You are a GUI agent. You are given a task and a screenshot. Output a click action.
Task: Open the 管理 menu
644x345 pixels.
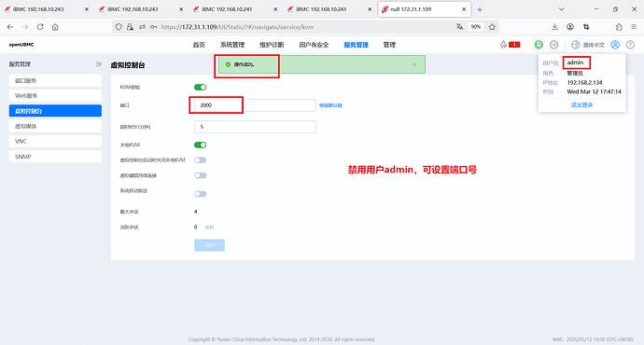point(389,45)
